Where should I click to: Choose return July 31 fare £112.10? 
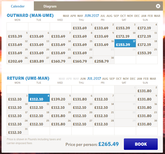pos(17,131)
